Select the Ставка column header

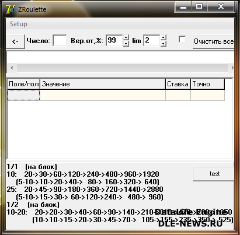pos(178,84)
